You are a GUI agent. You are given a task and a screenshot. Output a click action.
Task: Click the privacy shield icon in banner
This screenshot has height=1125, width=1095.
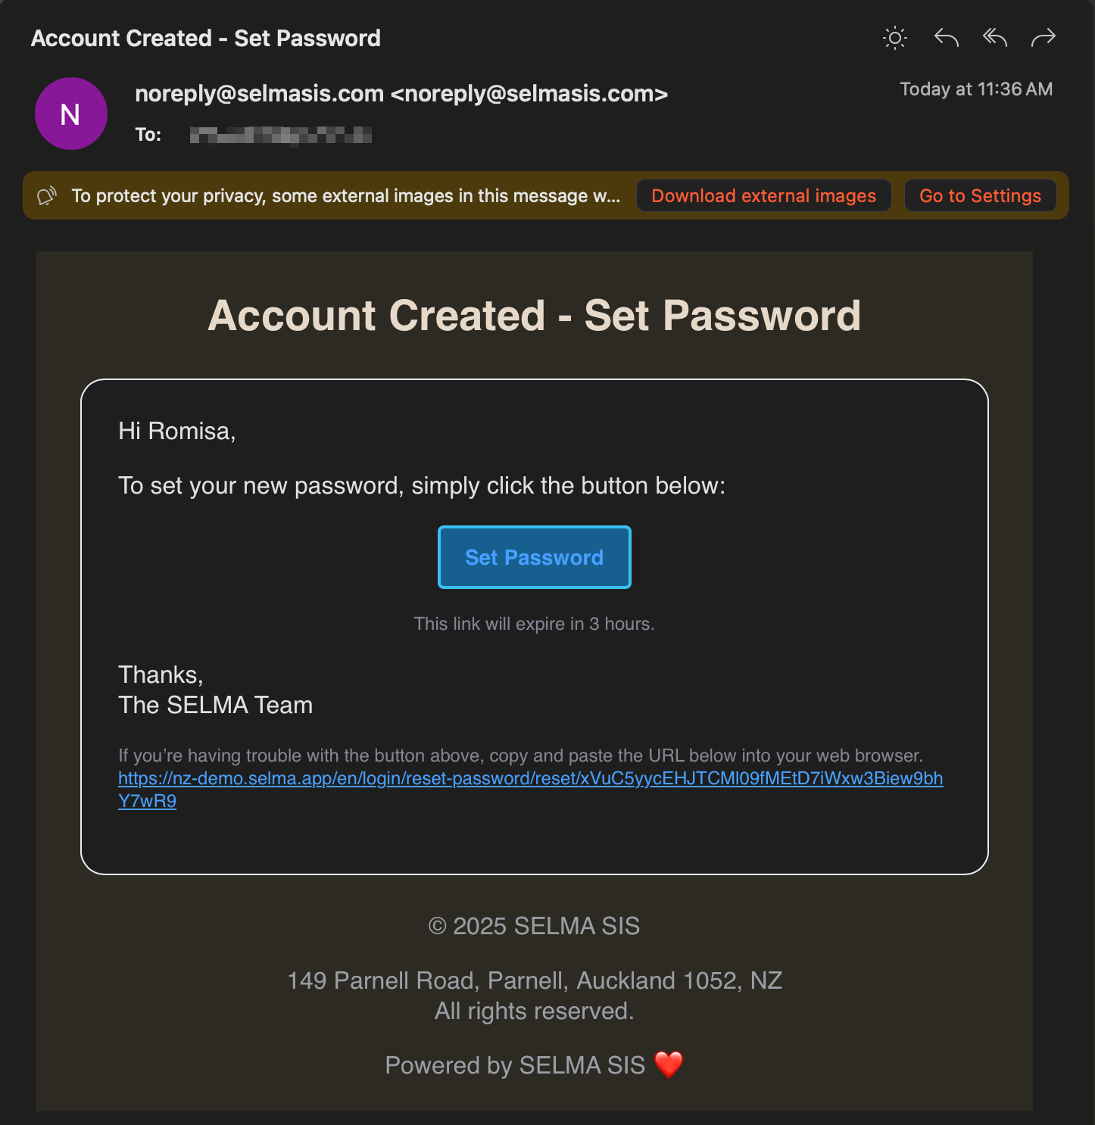[47, 196]
